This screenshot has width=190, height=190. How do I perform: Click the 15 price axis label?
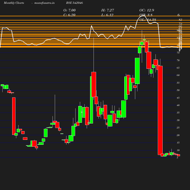click(x=178, y=142)
